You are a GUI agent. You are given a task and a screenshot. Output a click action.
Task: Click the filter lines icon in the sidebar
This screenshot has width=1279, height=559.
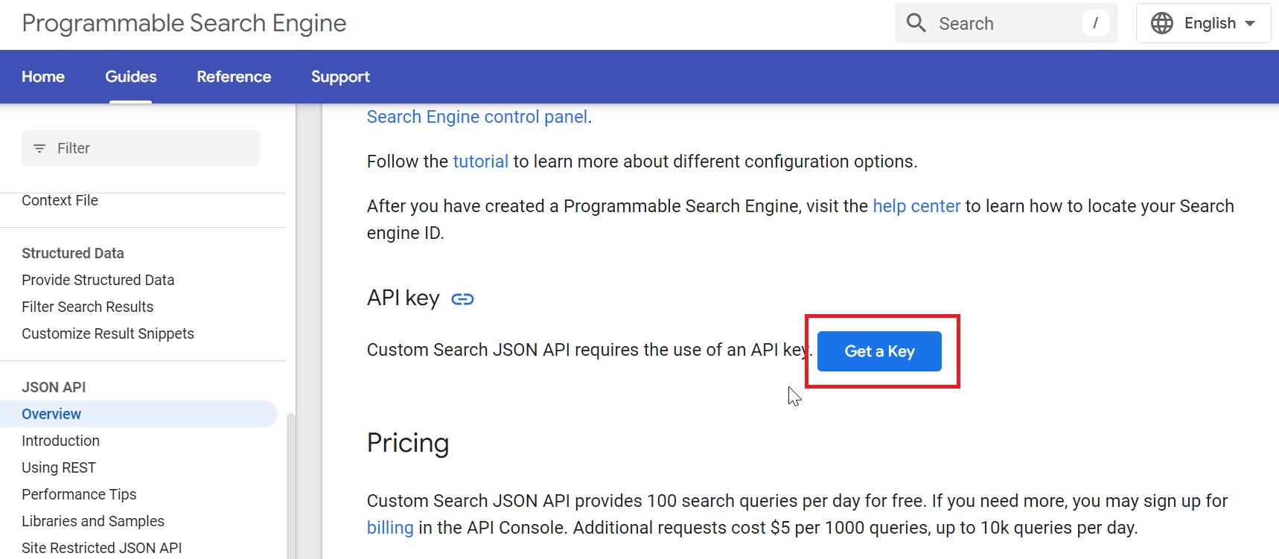point(39,148)
